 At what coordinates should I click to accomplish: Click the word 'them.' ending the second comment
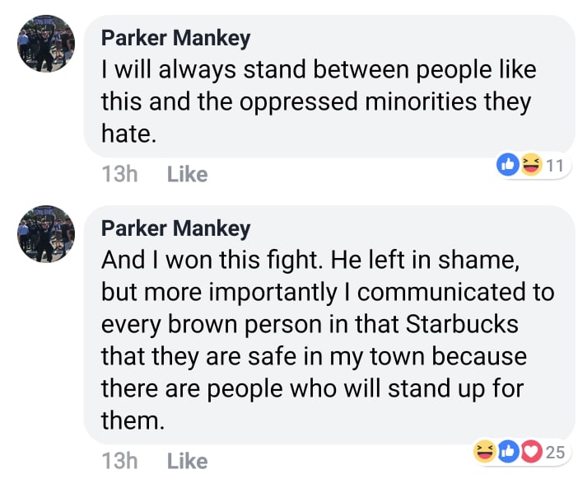(133, 420)
